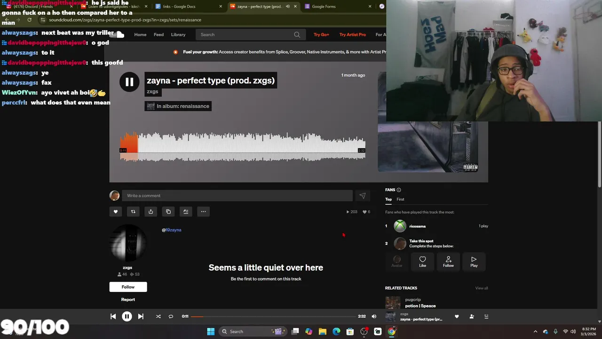Open related track potion | 5peace

pyautogui.click(x=420, y=306)
